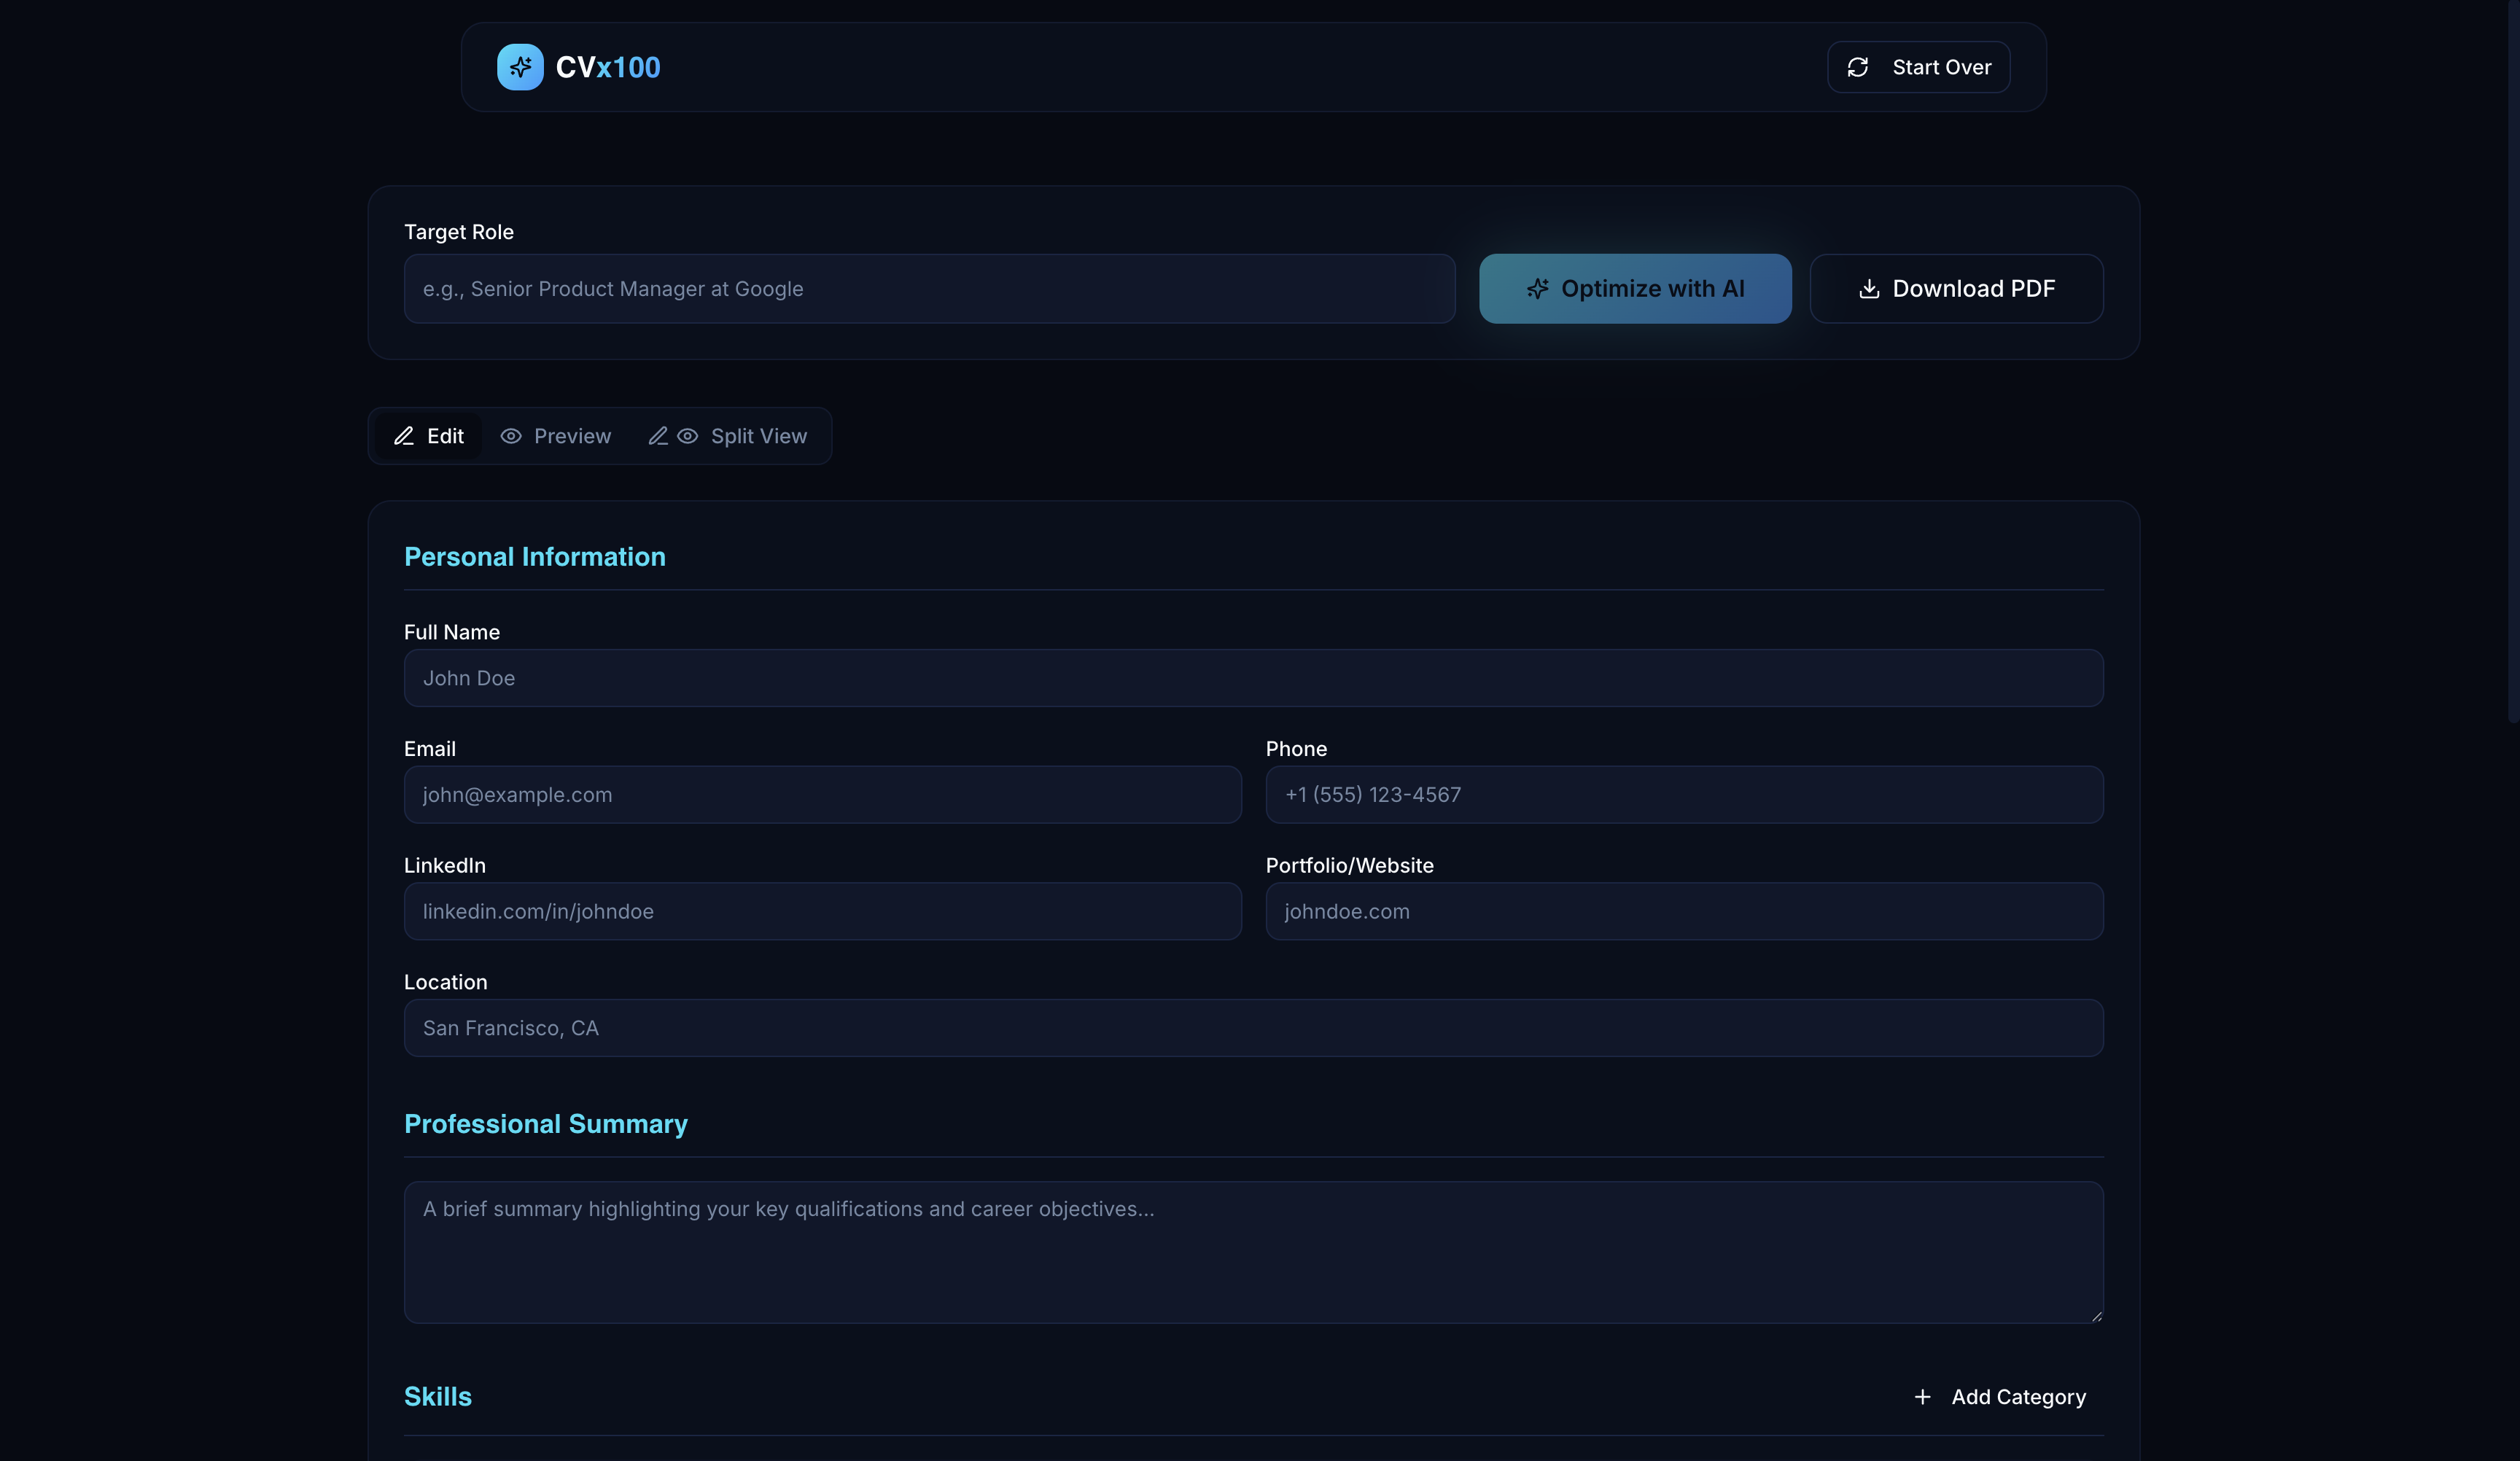
Task: Focus the Portfolio/Website field
Action: tap(1684, 911)
